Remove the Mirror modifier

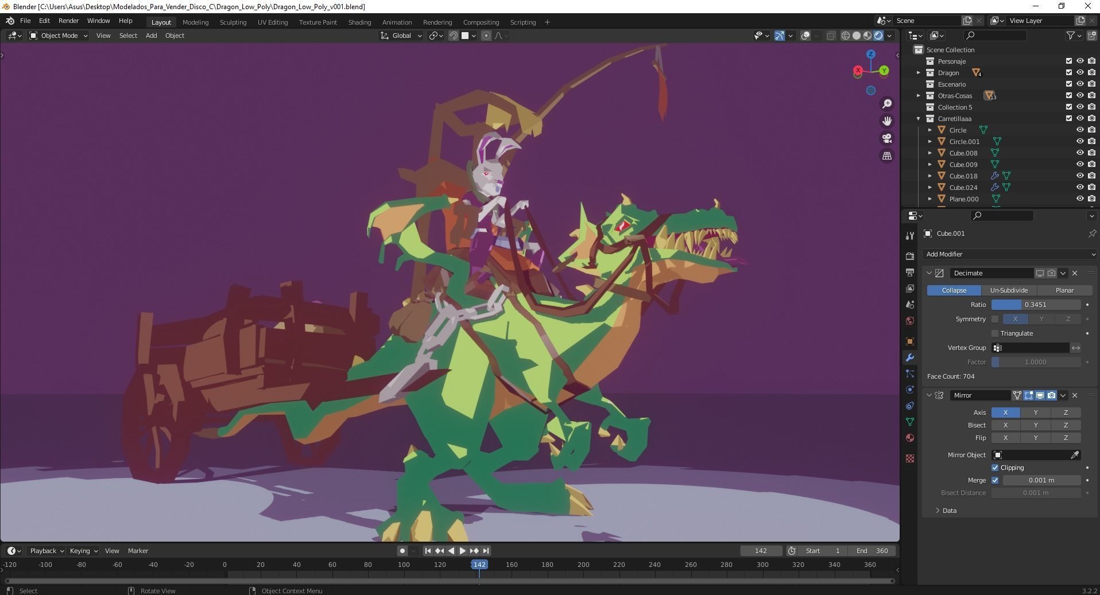point(1075,395)
